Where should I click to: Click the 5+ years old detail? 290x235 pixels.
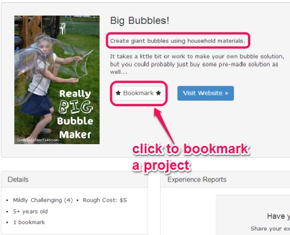coord(30,211)
